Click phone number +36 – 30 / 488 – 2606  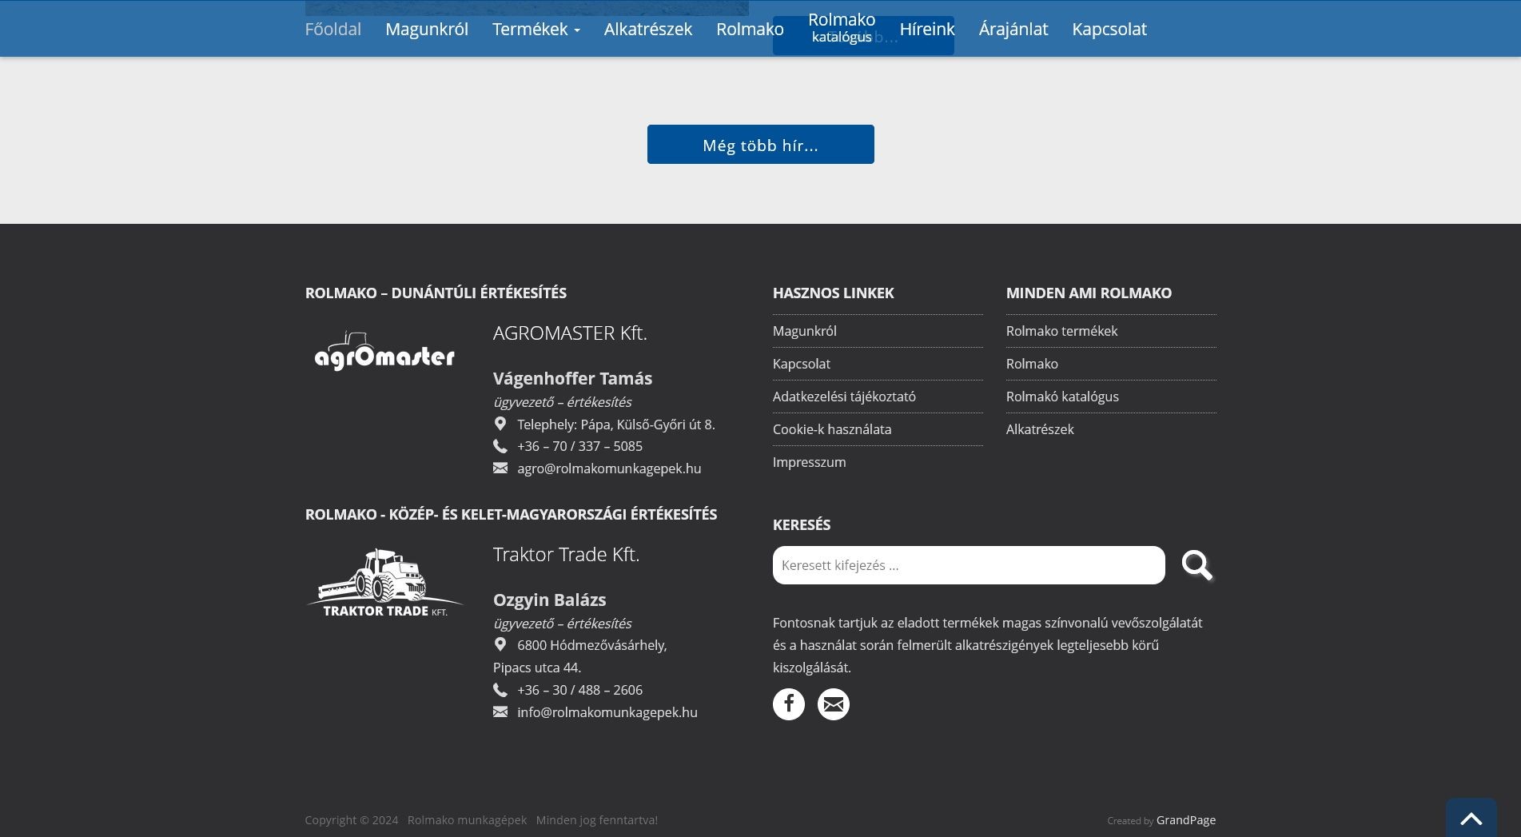(579, 690)
